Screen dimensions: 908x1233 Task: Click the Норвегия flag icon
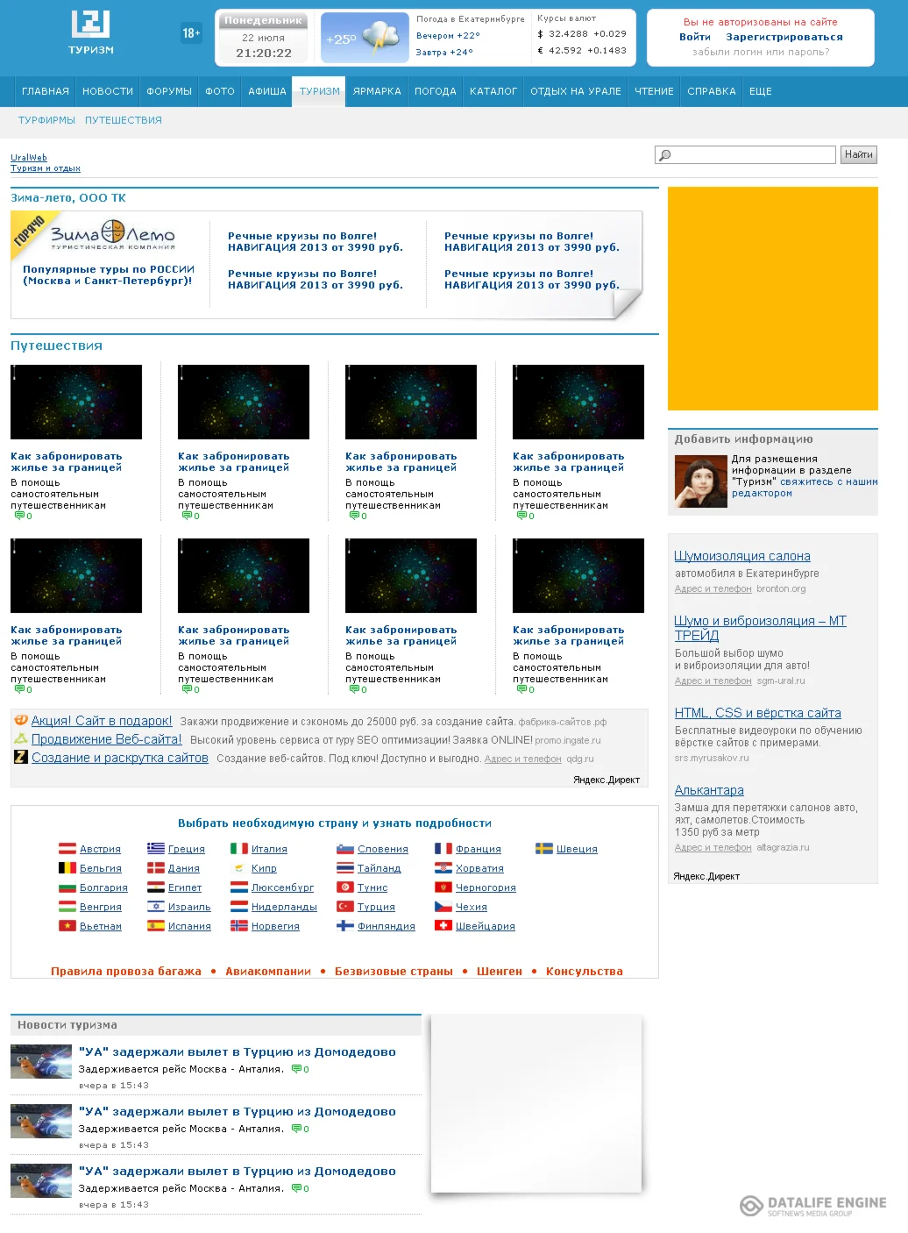point(239,926)
